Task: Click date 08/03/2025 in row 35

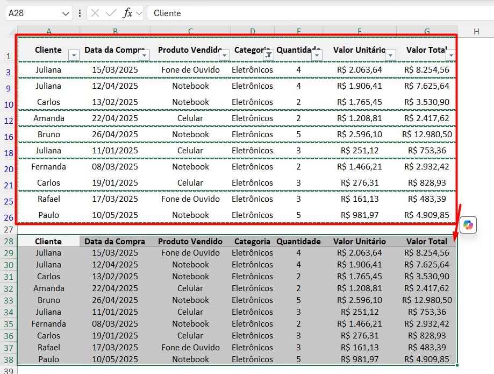Action: coord(114,324)
